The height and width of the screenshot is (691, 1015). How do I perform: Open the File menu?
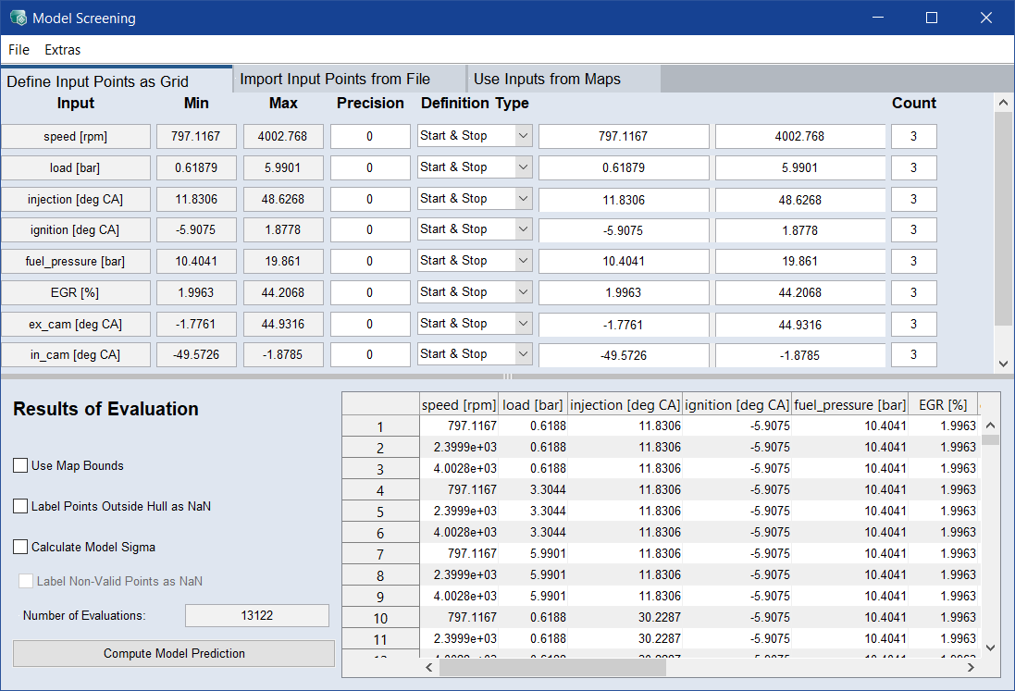tap(19, 50)
